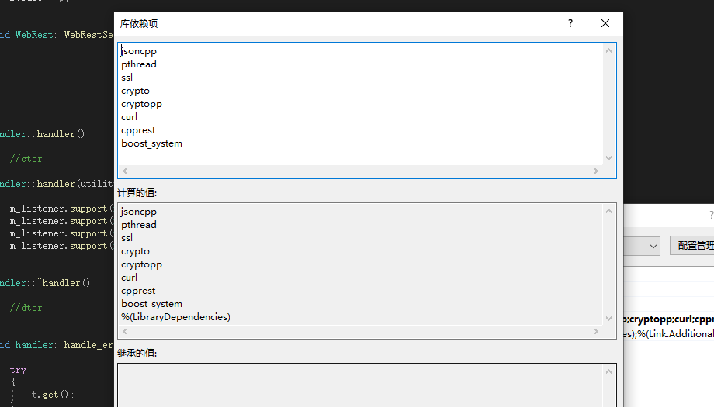Click right arrow of 计算的值 horizontal scrollbar
Viewport: 714px width, 407px height.
pos(596,331)
